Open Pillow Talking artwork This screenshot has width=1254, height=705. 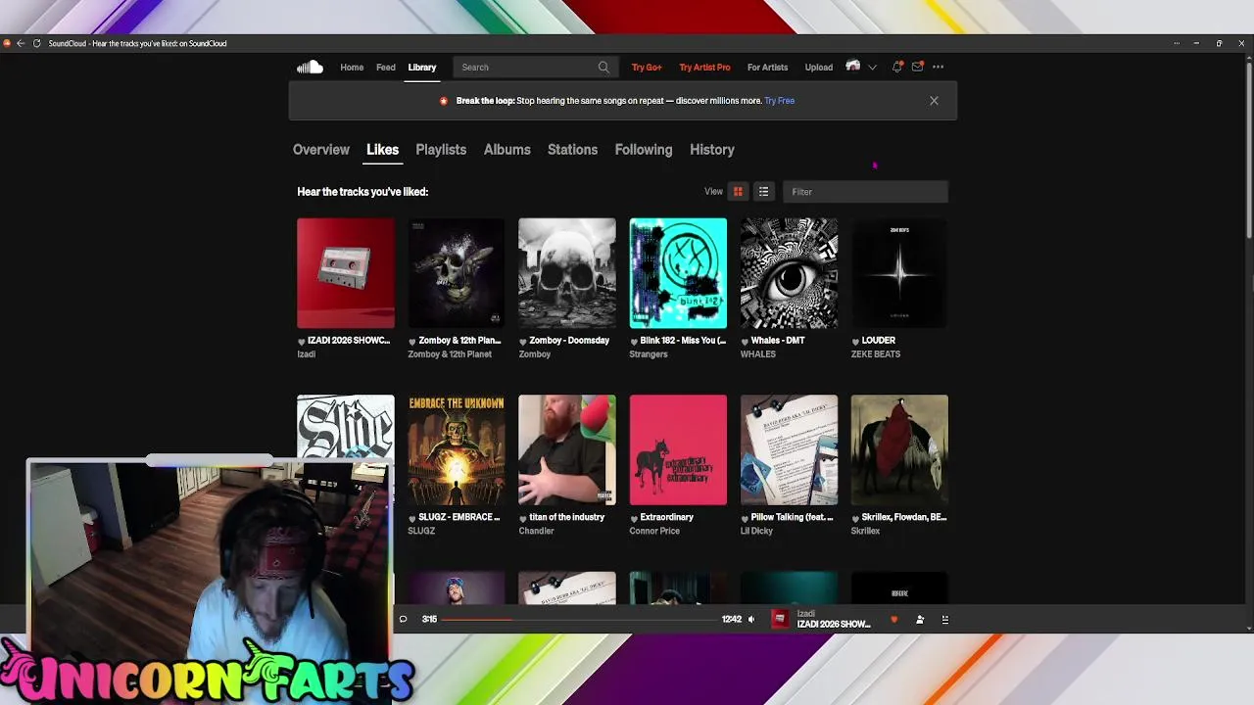click(789, 450)
